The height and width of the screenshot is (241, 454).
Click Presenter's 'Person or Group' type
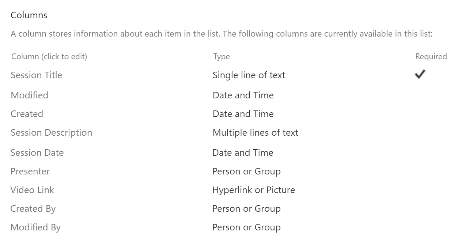(246, 171)
